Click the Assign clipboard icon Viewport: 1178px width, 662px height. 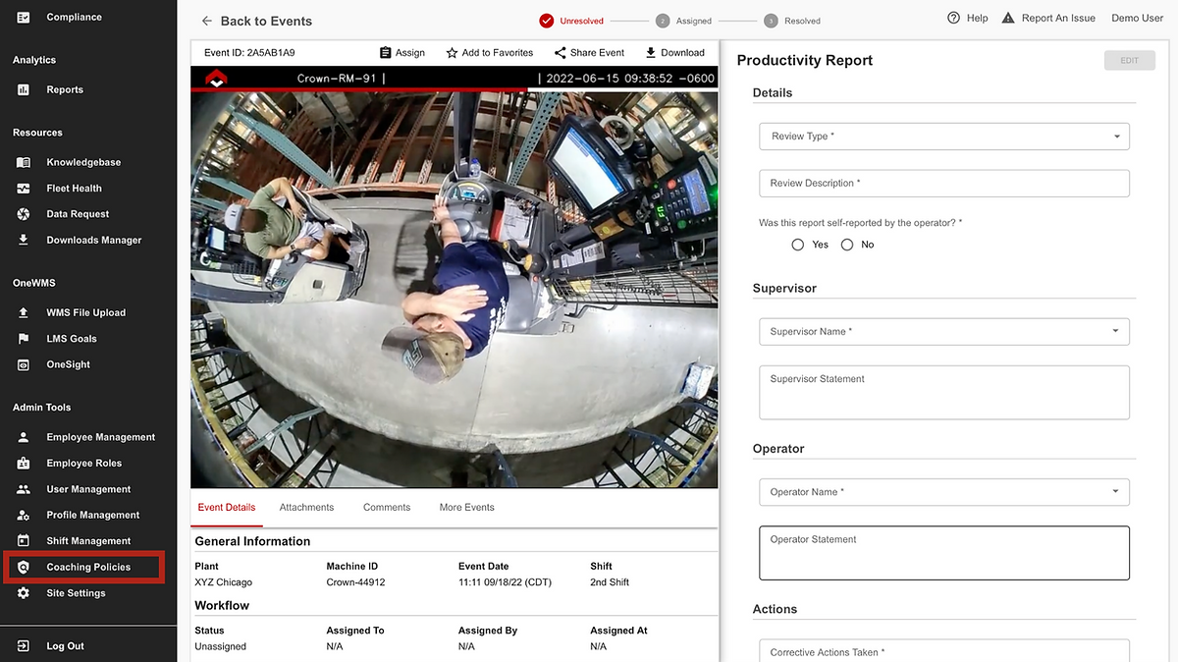coord(386,53)
